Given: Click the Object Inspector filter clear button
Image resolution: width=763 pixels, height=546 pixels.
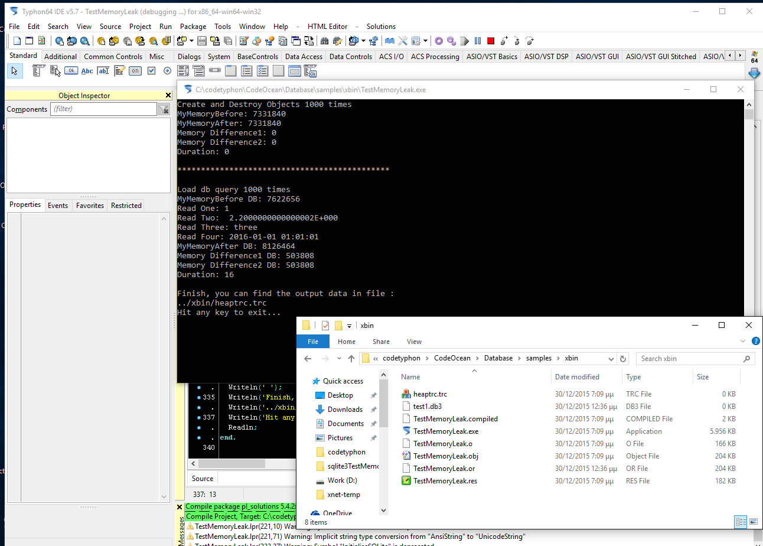Looking at the screenshot, I should point(164,109).
